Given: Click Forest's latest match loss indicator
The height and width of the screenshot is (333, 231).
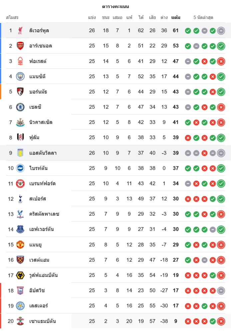Looking at the screenshot, I should coord(221,61).
